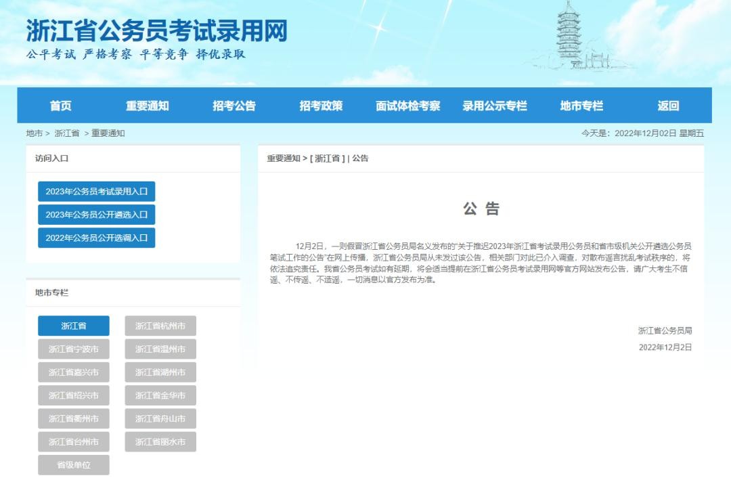Screen dimensions: 731x503
Task: Select 面试体检考察 in the navigation bar
Action: pyautogui.click(x=407, y=106)
